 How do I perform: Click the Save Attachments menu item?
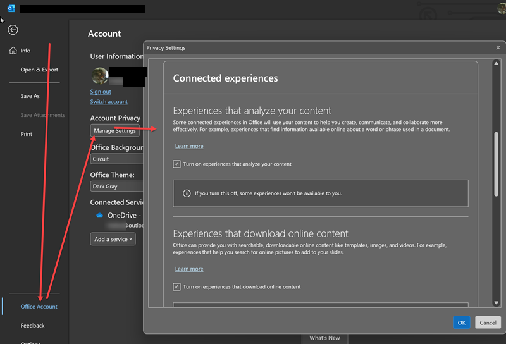[42, 115]
